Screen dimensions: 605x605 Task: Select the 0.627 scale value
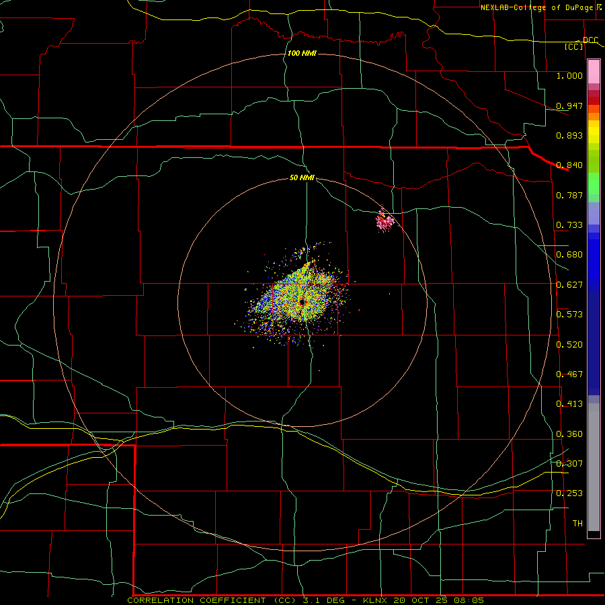pyautogui.click(x=569, y=285)
